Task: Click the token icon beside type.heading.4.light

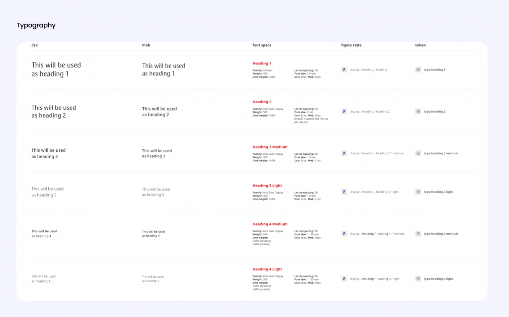Action: (418, 279)
